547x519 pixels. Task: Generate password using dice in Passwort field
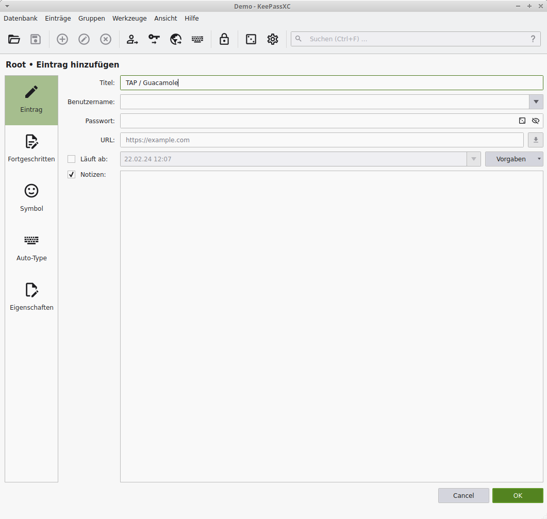click(522, 121)
